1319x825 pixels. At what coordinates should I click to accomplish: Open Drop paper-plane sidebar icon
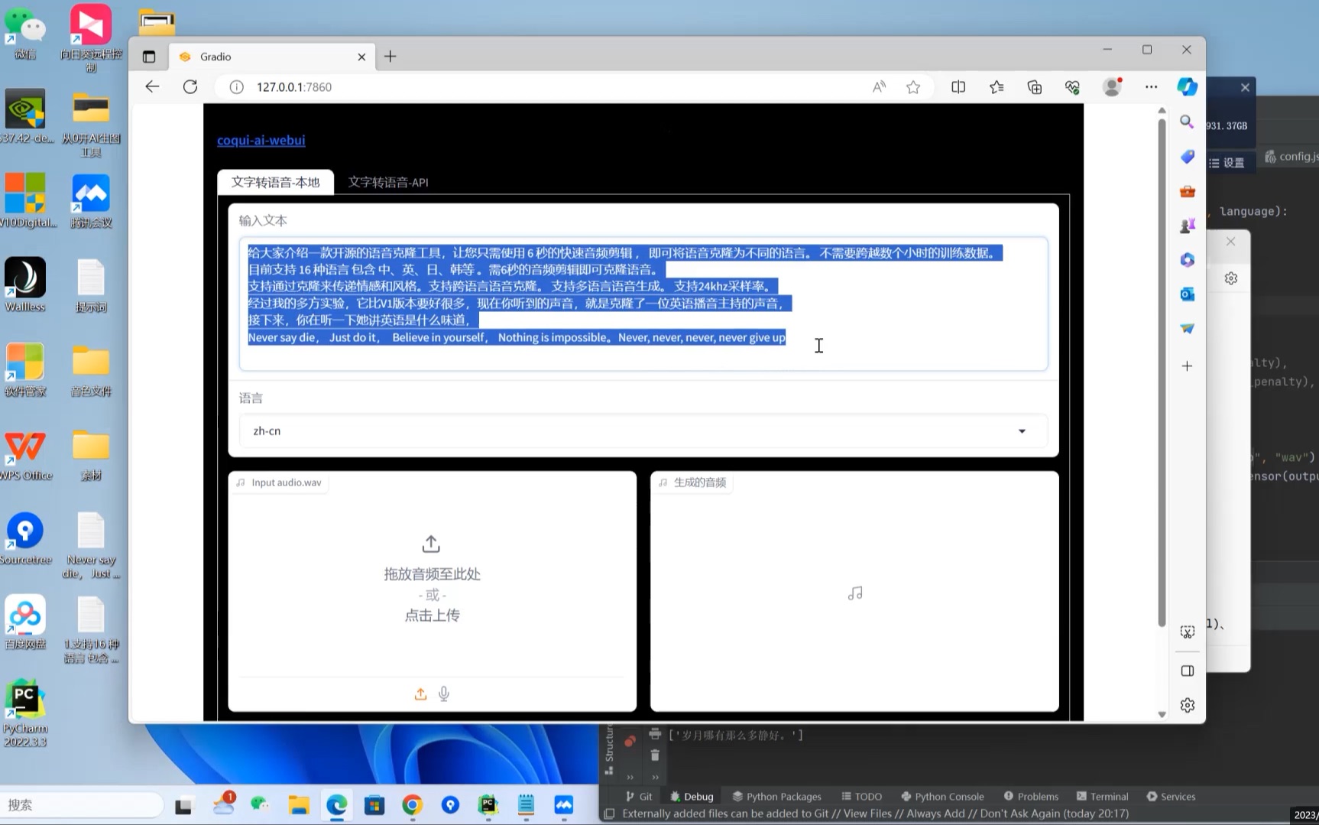(x=1187, y=329)
